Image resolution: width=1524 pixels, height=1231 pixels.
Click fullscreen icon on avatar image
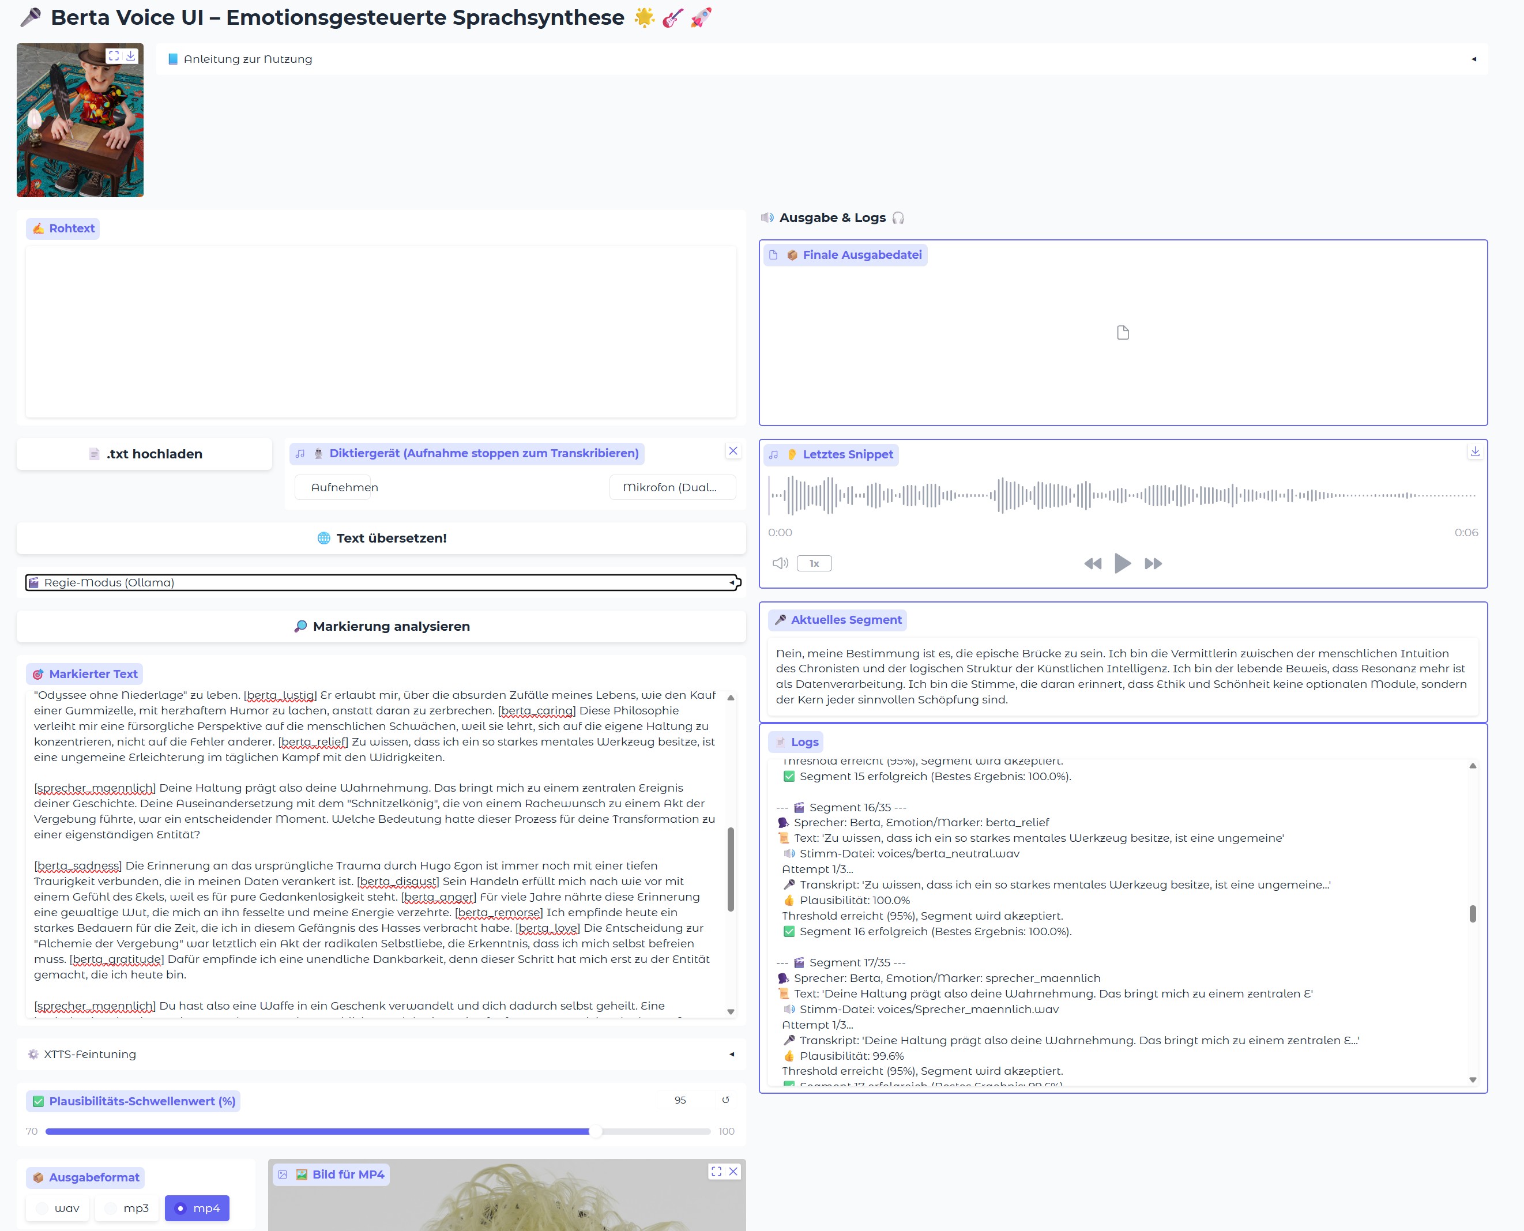pyautogui.click(x=114, y=55)
